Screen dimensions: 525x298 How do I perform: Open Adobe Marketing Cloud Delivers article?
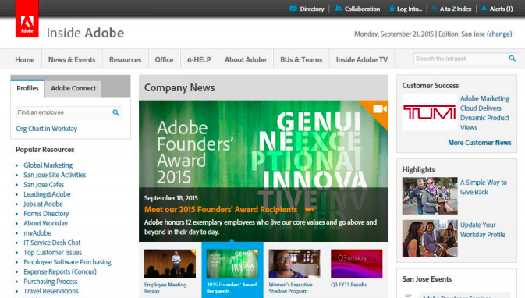[x=484, y=113]
